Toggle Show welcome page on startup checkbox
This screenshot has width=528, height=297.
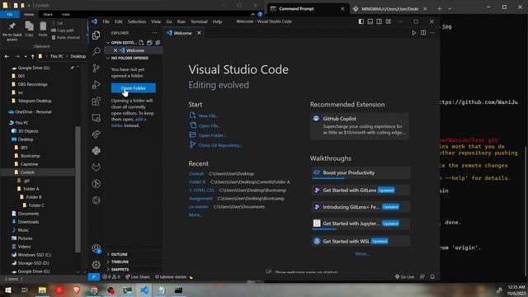(268, 271)
